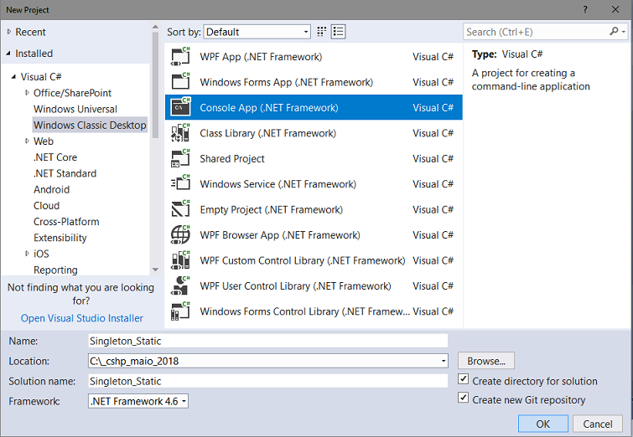Select WPF User Control Library text
Screen dimensions: 633x437
click(x=295, y=285)
